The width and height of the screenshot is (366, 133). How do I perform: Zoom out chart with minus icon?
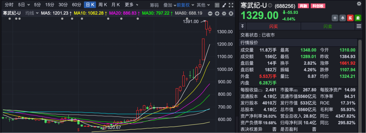tap(210, 14)
